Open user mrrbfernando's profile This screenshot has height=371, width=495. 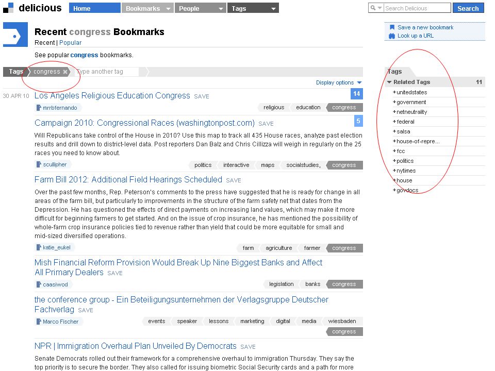pos(60,108)
